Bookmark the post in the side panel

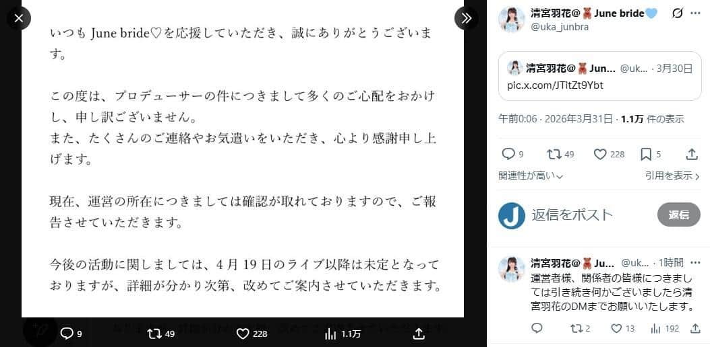(x=646, y=155)
